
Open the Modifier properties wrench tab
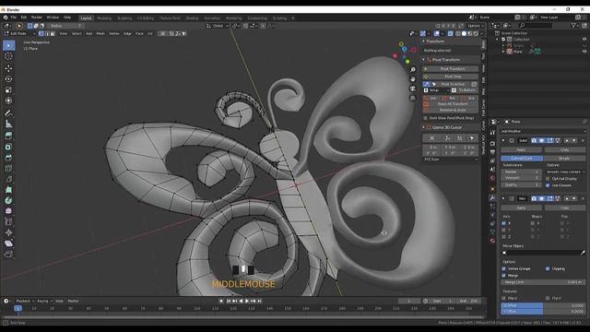tap(492, 197)
